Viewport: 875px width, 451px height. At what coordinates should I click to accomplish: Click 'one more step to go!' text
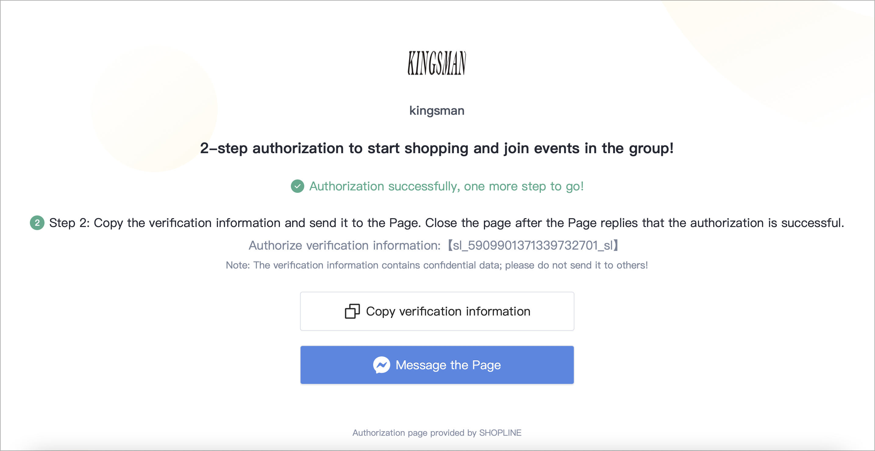(x=524, y=186)
